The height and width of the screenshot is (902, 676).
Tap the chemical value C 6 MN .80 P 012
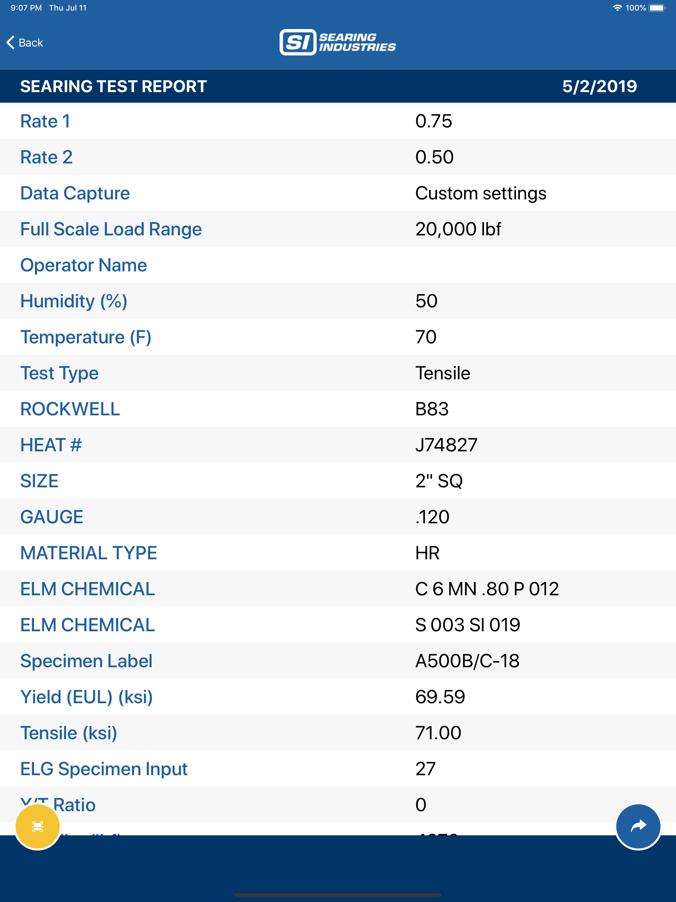pos(487,589)
